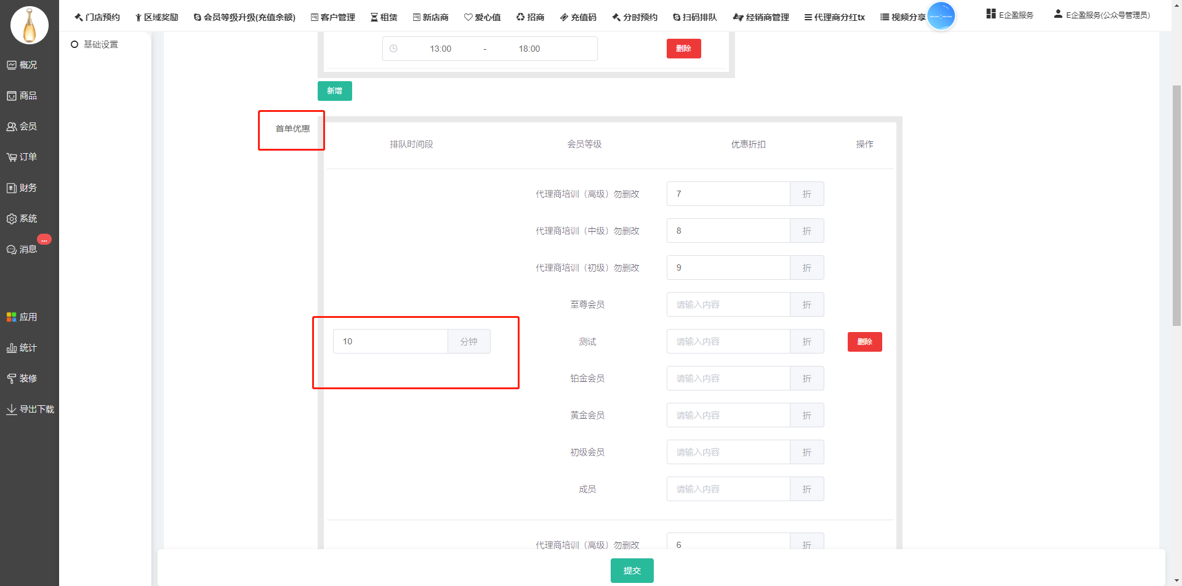
Task: Open the 概况 overview sidebar icon
Action: (x=12, y=65)
